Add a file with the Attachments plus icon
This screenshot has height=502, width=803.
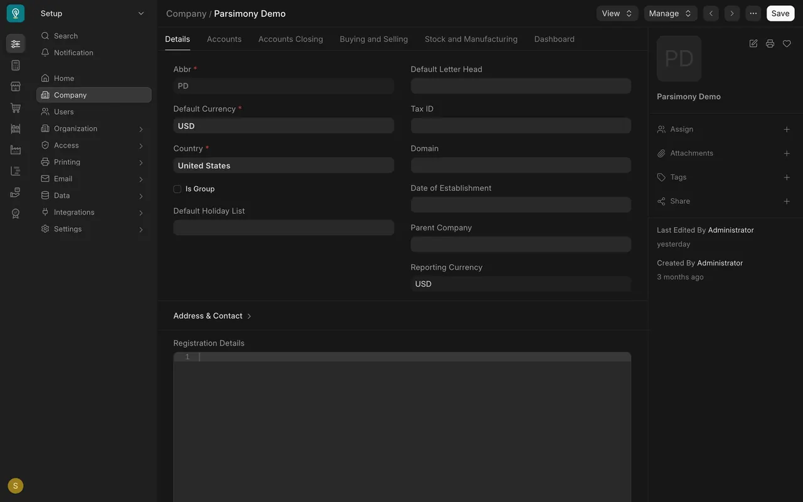[x=787, y=153]
